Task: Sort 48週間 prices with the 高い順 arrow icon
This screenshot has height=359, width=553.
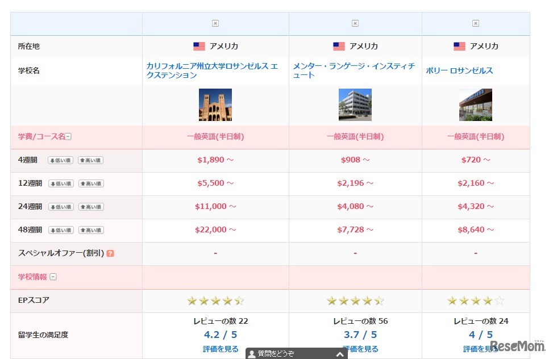Action: [91, 230]
